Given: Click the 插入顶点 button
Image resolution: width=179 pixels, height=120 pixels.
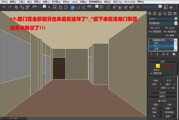Looking at the screenshot, I should click(x=162, y=101).
